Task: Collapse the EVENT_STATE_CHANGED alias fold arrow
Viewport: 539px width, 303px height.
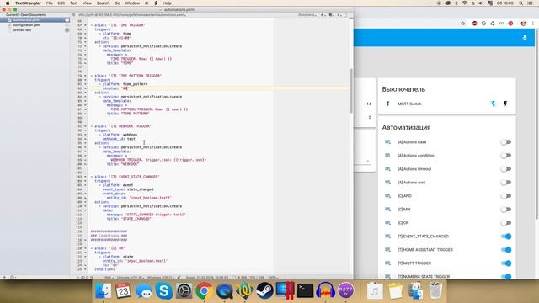Action: click(x=85, y=177)
